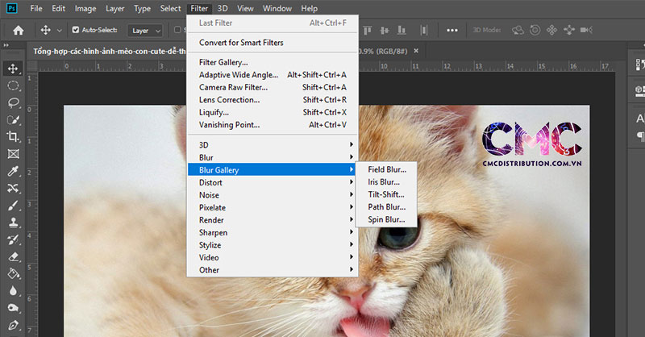Toggle the Auto-Select checkbox

[x=76, y=30]
